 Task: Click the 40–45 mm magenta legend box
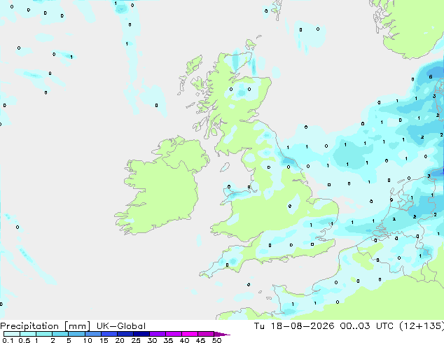pyautogui.click(x=190, y=334)
